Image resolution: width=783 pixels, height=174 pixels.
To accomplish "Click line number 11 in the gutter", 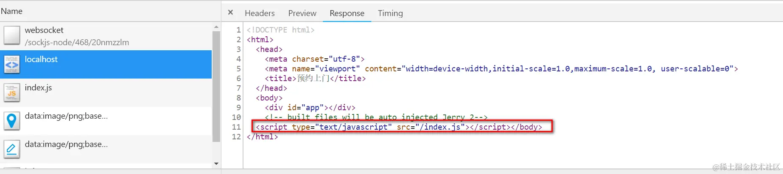I will (x=236, y=127).
